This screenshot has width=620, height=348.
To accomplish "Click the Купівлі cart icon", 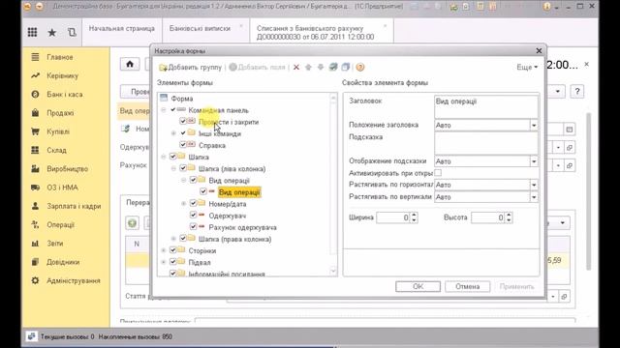I will pyautogui.click(x=35, y=131).
